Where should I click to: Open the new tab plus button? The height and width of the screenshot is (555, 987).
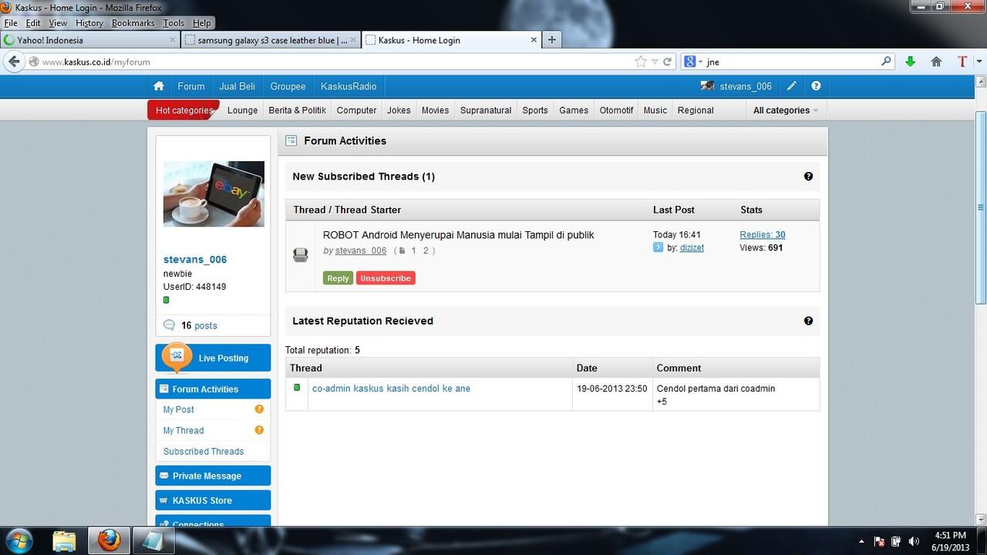point(551,39)
